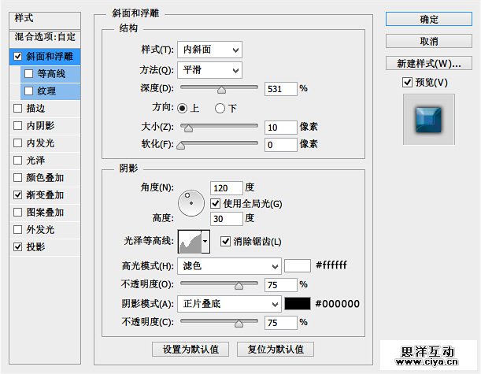The image size is (481, 374).
Task: Open the 高光模式 dropdown showing 滤色
Action: [x=229, y=265]
